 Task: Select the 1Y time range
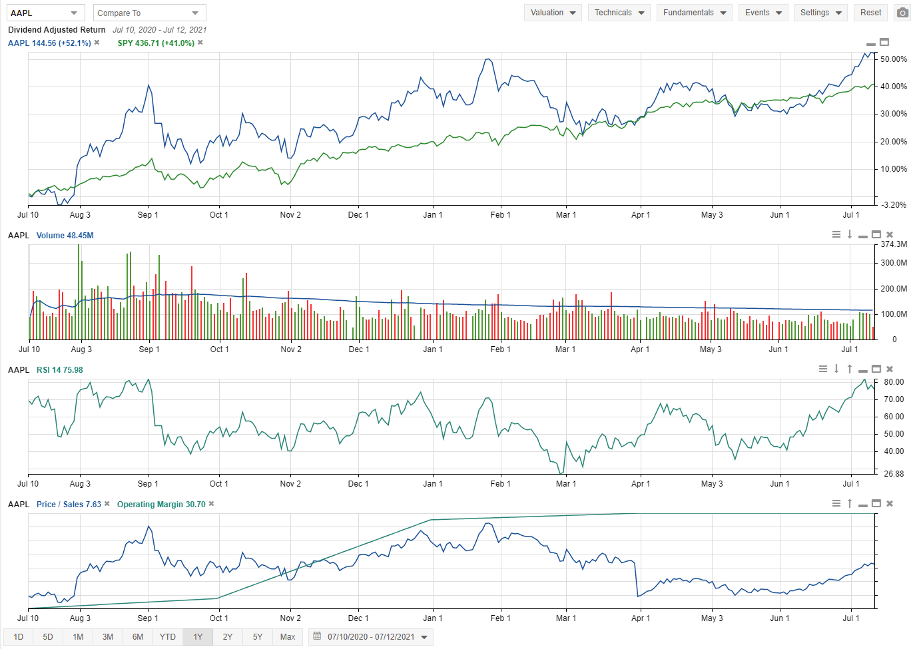point(198,637)
